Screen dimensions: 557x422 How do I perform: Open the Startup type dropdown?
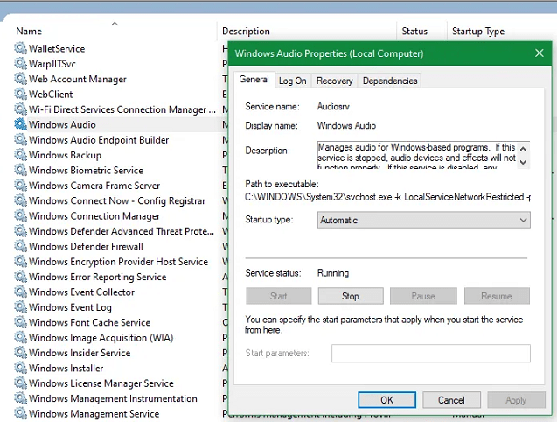tap(423, 220)
